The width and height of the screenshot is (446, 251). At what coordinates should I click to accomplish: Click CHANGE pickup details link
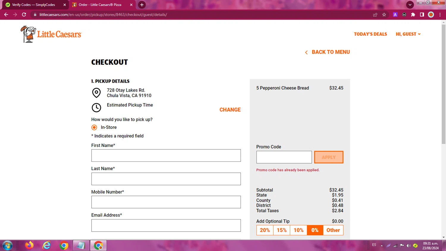(230, 110)
